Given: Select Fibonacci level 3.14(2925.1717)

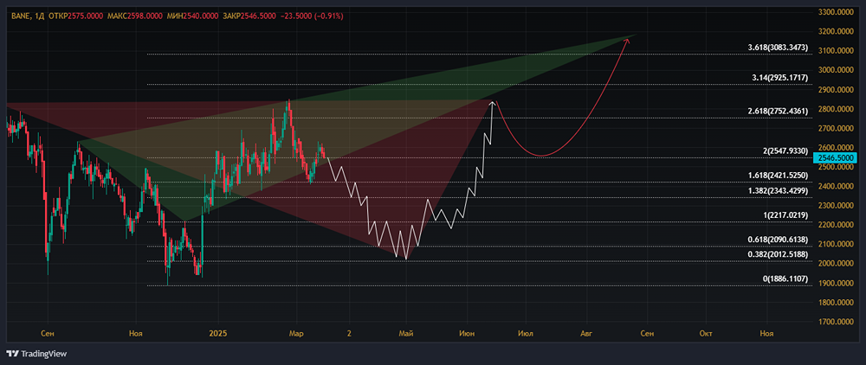Looking at the screenshot, I should coord(780,79).
